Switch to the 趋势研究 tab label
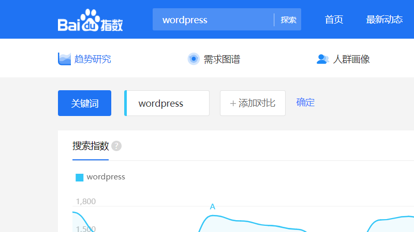Image resolution: width=414 pixels, height=232 pixels. (x=93, y=59)
